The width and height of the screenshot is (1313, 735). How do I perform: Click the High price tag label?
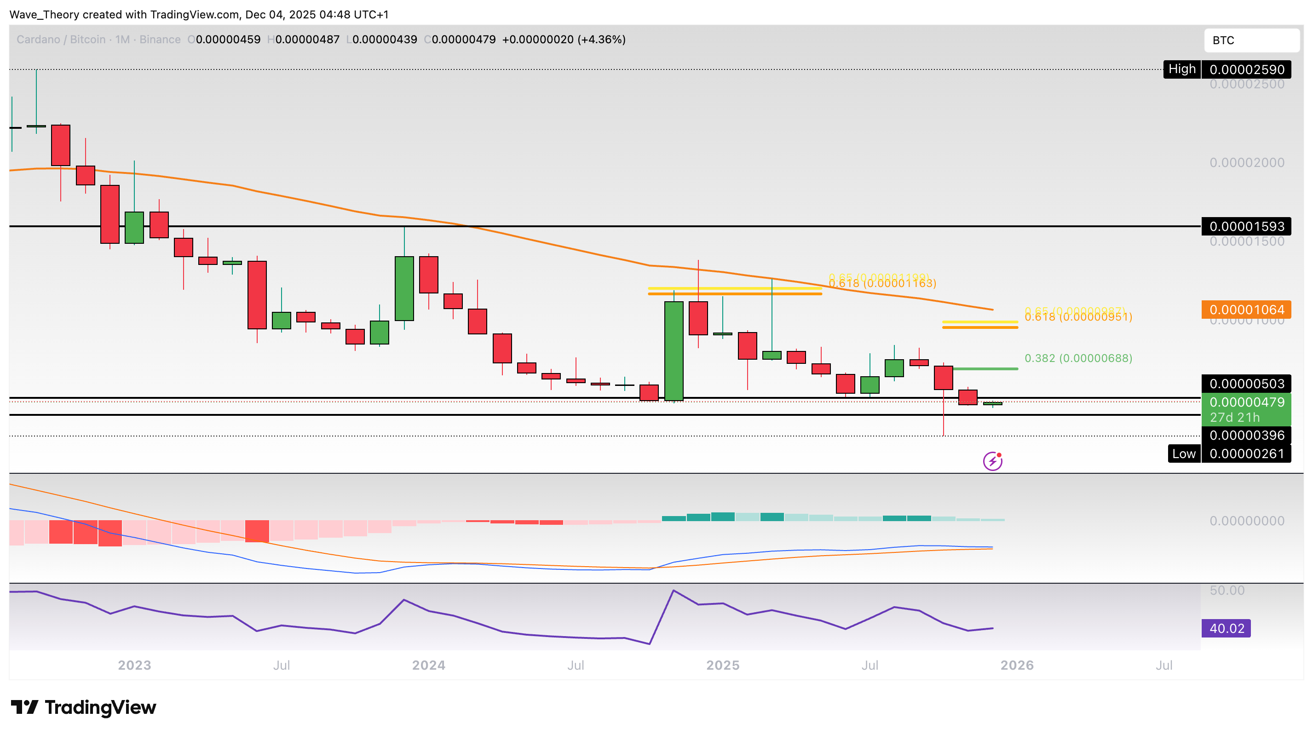pos(1181,69)
